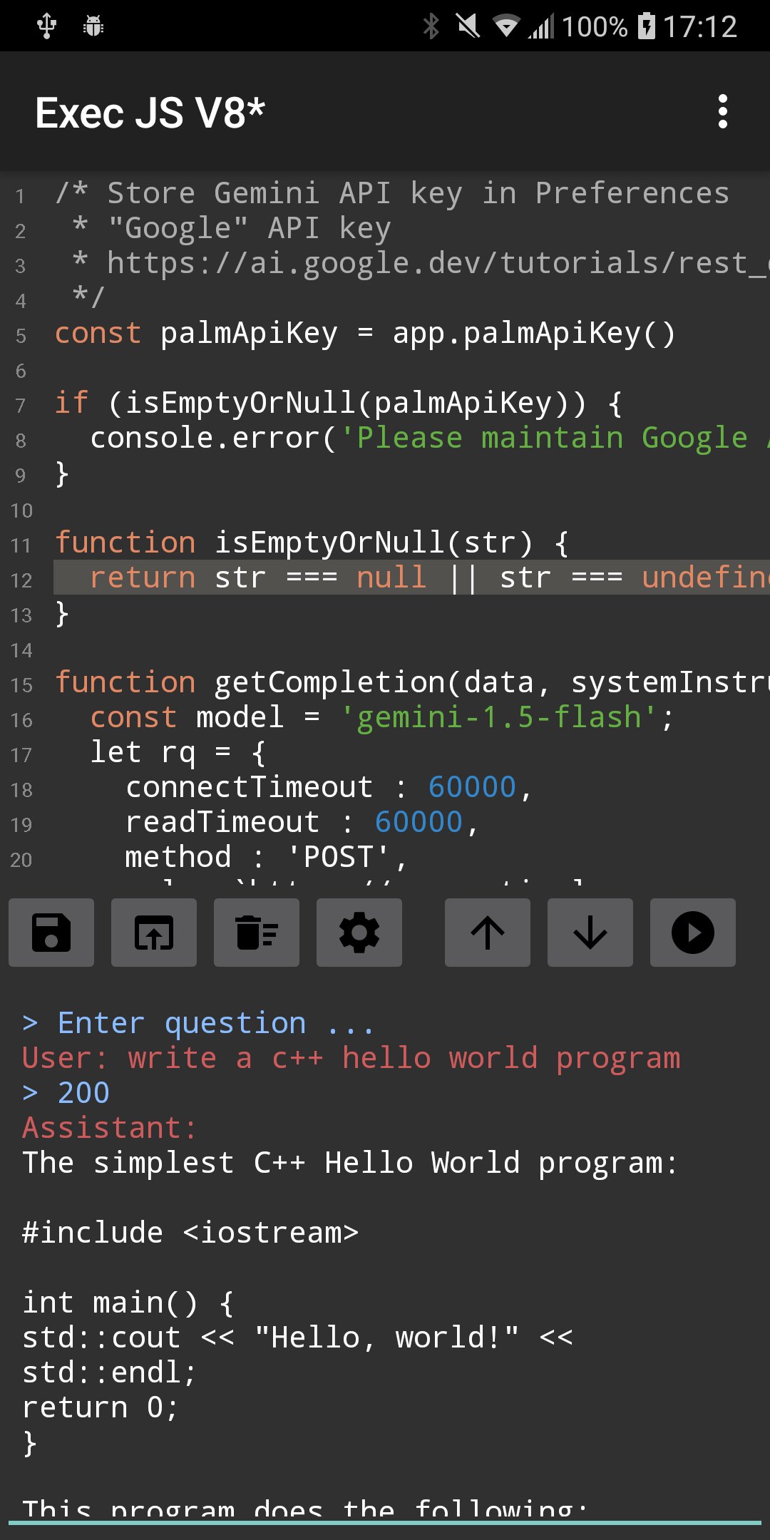Open settings via gear icon
This screenshot has height=1540, width=770.
click(359, 933)
